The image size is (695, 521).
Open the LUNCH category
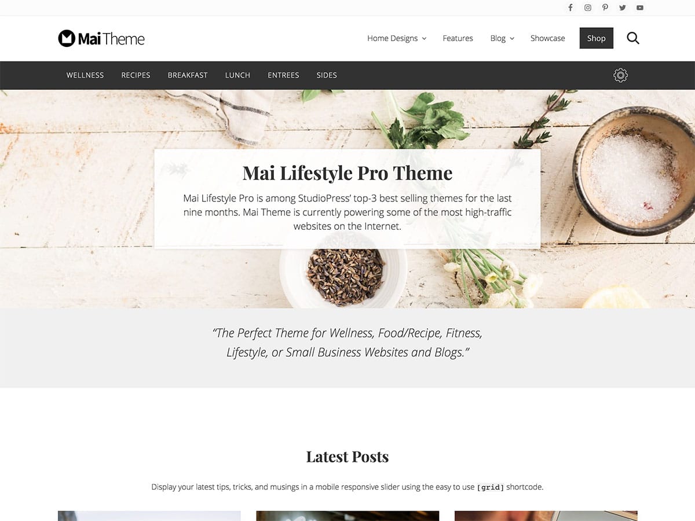[237, 75]
